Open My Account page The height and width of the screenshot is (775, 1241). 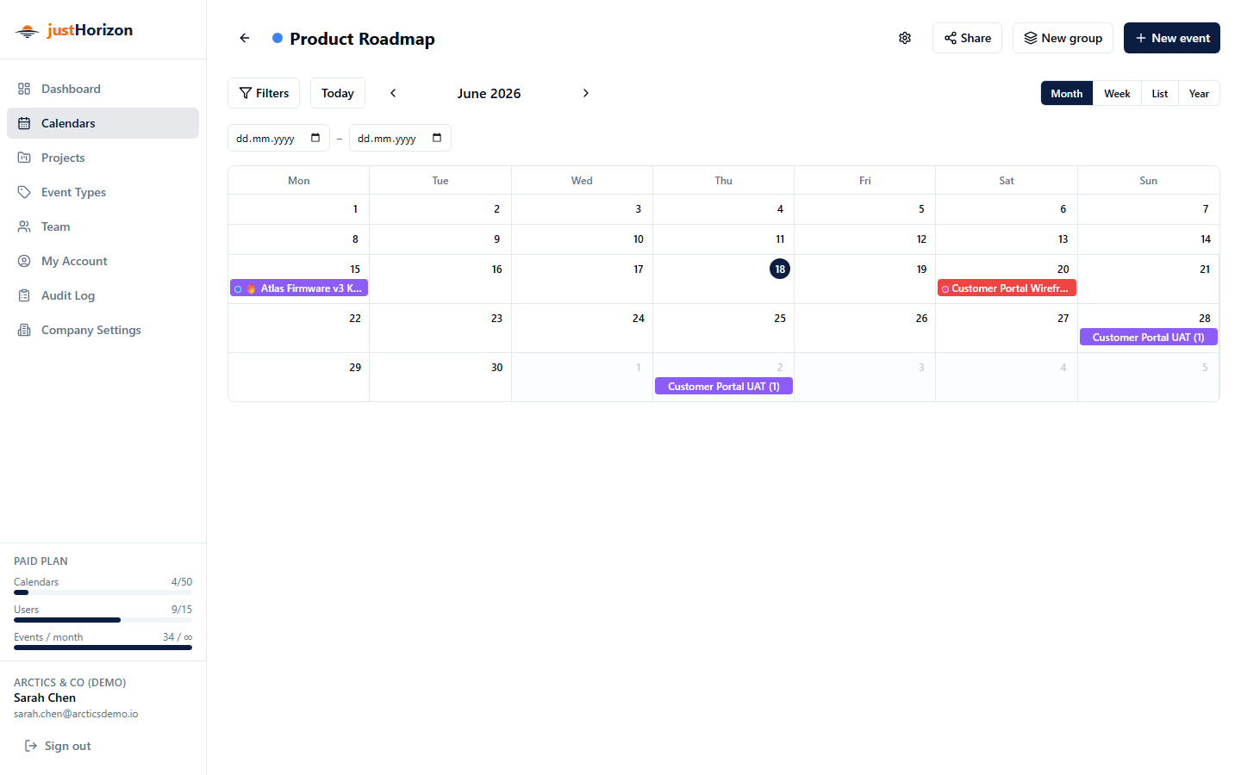[x=103, y=261]
